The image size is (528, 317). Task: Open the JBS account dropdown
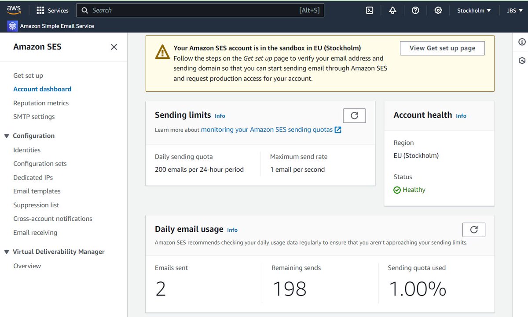tap(514, 11)
